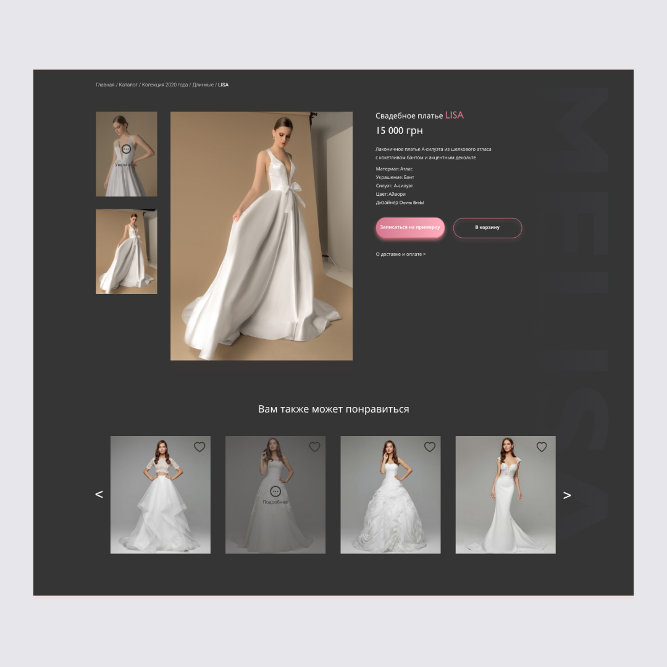This screenshot has width=667, height=667.
Task: Advance the carousel with the right arrow
Action: (x=566, y=495)
